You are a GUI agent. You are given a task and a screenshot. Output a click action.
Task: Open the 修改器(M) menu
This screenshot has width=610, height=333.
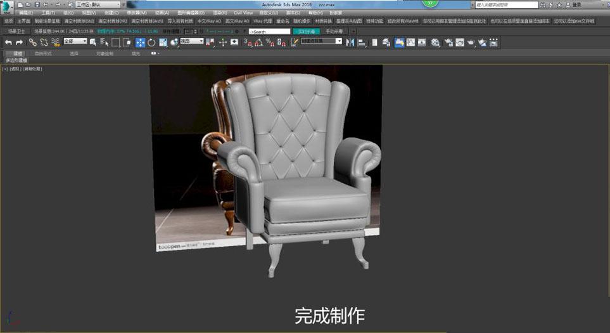click(137, 13)
